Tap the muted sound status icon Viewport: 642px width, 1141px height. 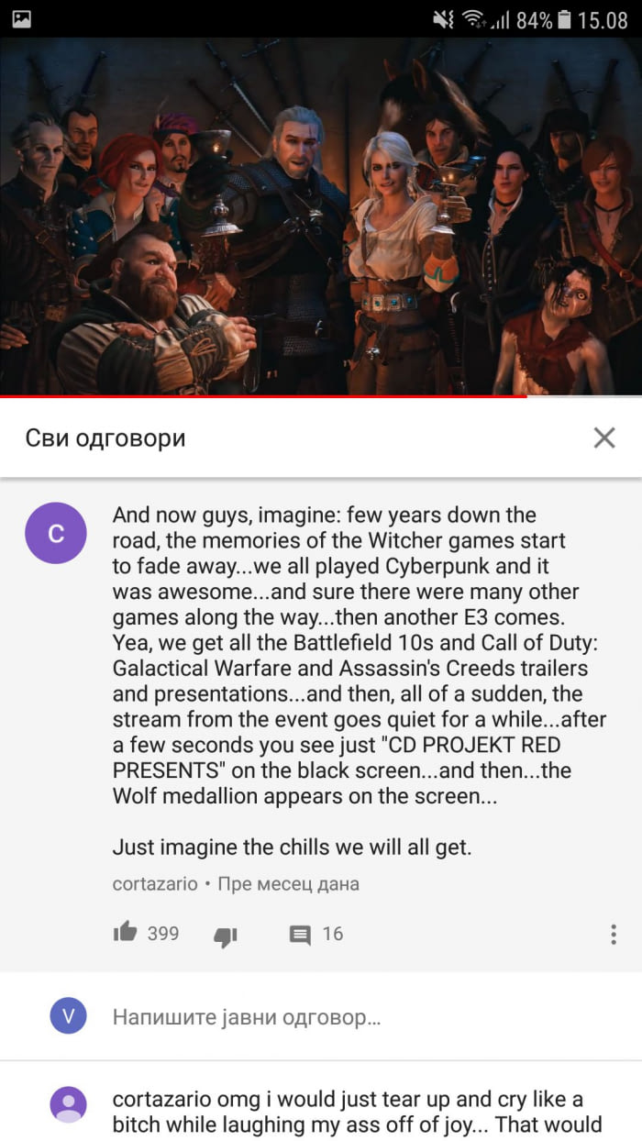[x=444, y=18]
